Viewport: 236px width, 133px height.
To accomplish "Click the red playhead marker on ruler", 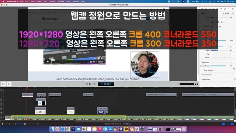I will tap(27, 88).
